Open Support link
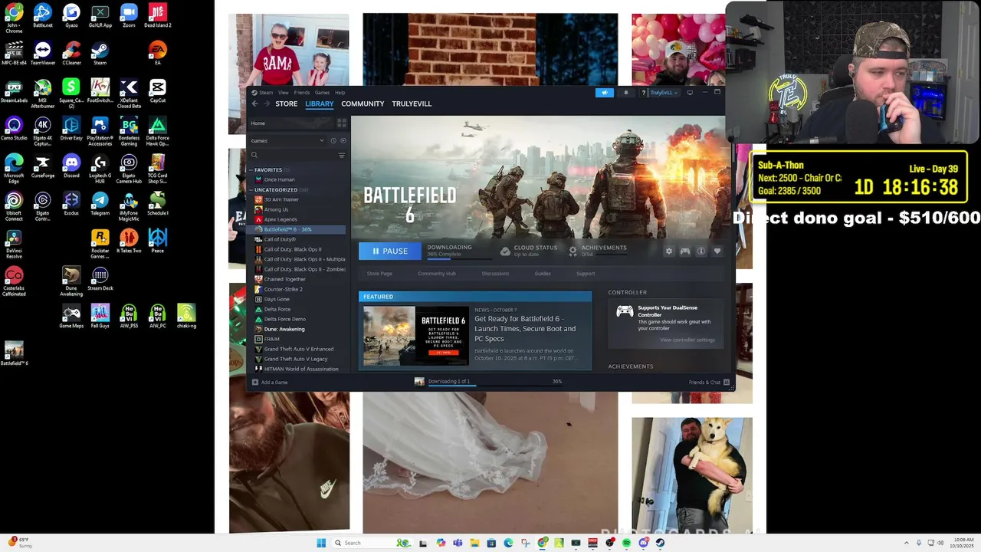The image size is (981, 552). pos(586,274)
